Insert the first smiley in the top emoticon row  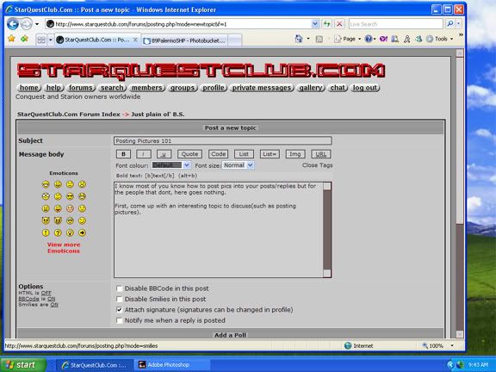click(46, 184)
